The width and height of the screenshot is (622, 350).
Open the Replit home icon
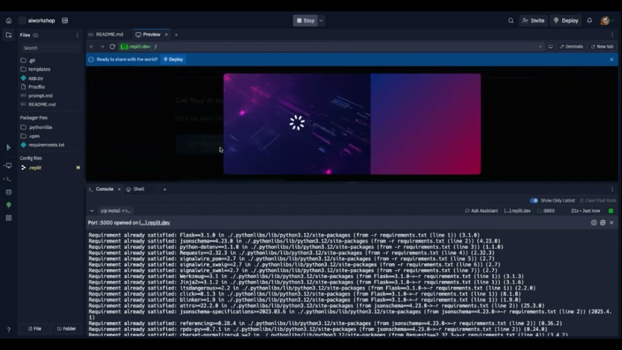8,20
